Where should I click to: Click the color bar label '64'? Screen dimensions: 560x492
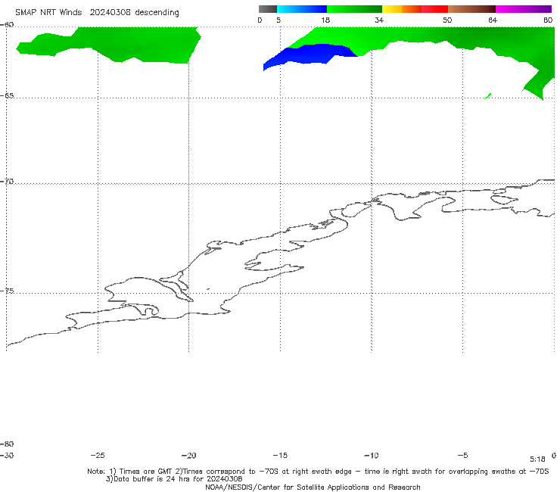[x=493, y=20]
